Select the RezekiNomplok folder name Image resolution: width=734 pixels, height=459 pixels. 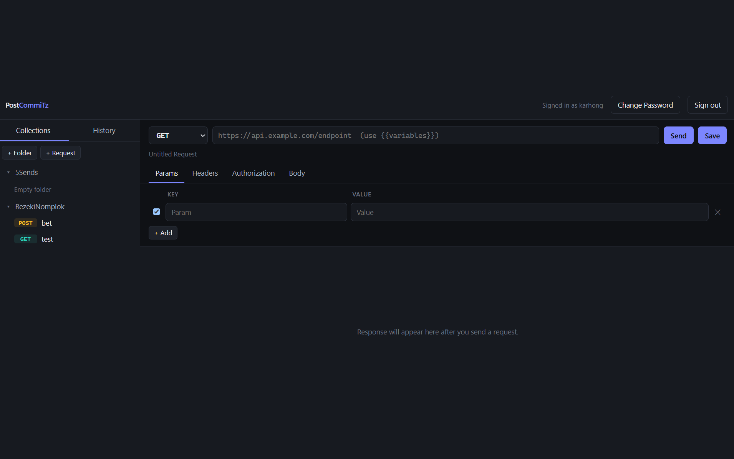click(40, 207)
